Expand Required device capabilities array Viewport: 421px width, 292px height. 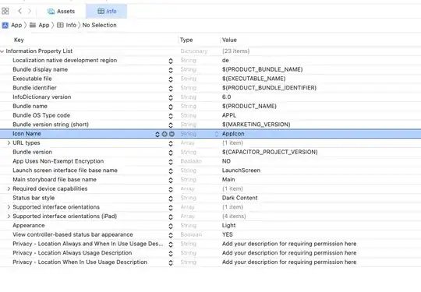click(x=9, y=188)
